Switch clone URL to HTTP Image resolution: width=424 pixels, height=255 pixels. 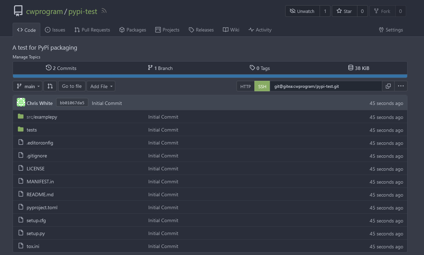[246, 86]
